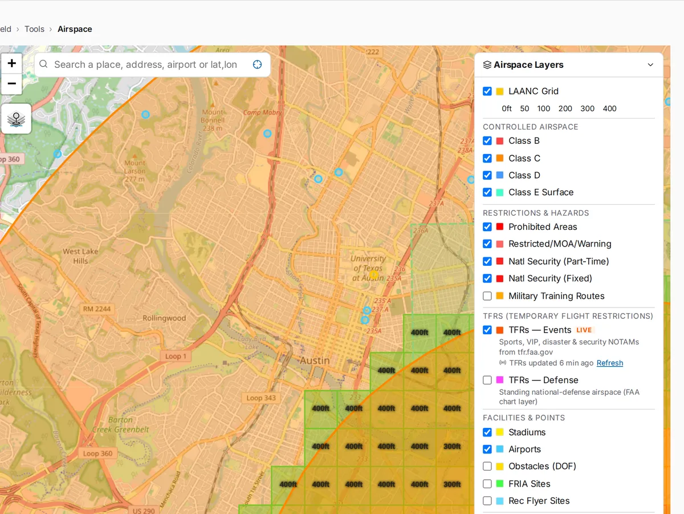Click the airport marker beside Loop 360 label
This screenshot has width=684, height=514.
(58, 154)
